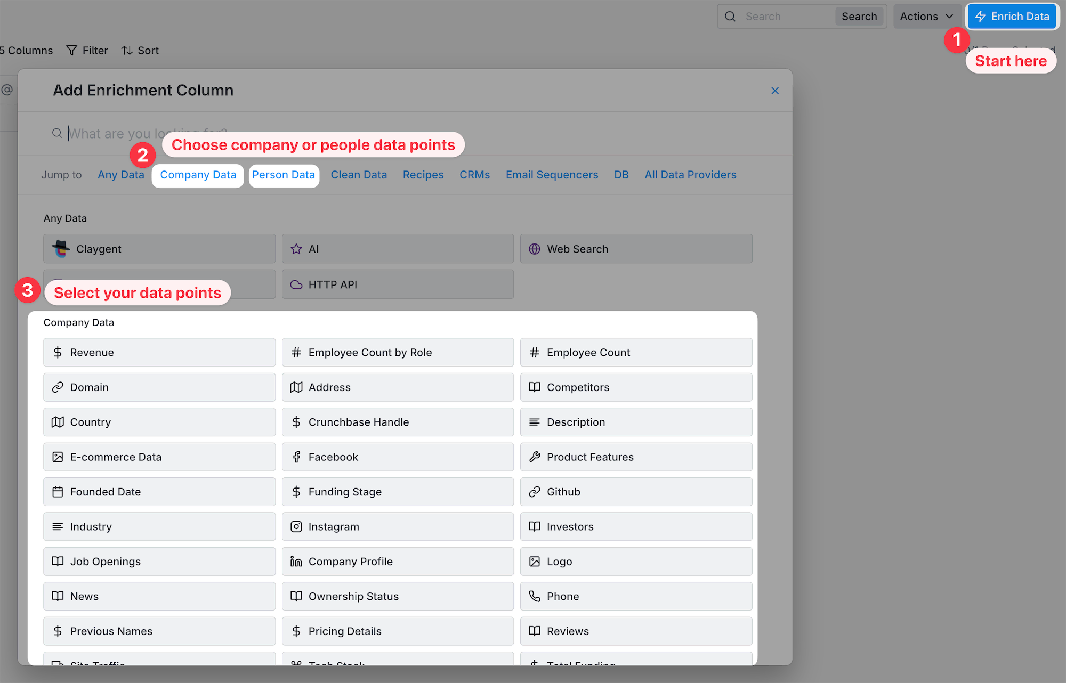Viewport: 1066px width, 683px height.
Task: Close the Add Enrichment Column dialog
Action: click(775, 91)
